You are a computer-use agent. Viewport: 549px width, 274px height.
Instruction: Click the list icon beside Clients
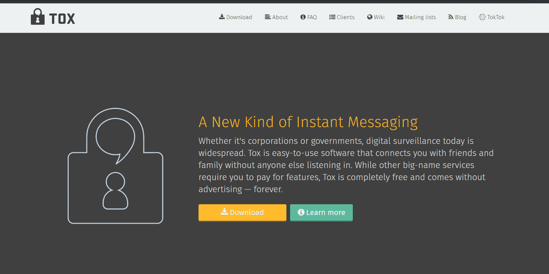(332, 17)
